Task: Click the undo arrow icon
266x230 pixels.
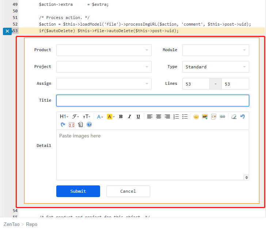Action: [243, 117]
